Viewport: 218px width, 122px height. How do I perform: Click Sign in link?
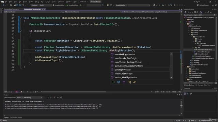[x=197, y=2]
